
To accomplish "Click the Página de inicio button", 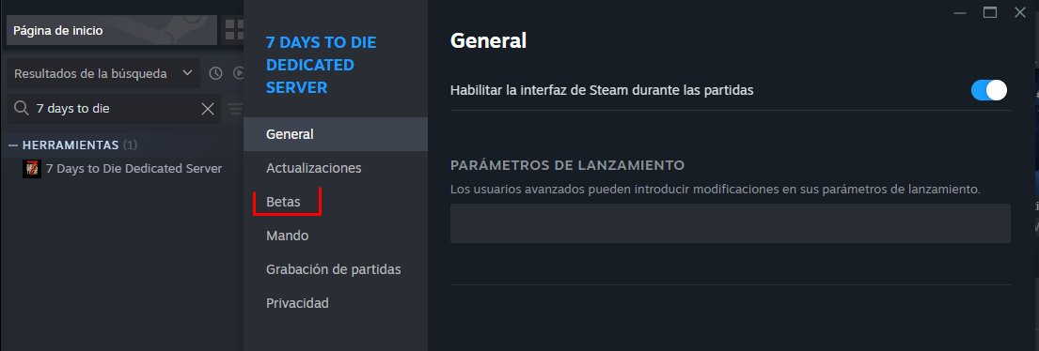I will (112, 30).
